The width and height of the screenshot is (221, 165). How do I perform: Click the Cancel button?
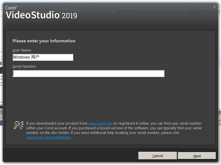pos(157,156)
